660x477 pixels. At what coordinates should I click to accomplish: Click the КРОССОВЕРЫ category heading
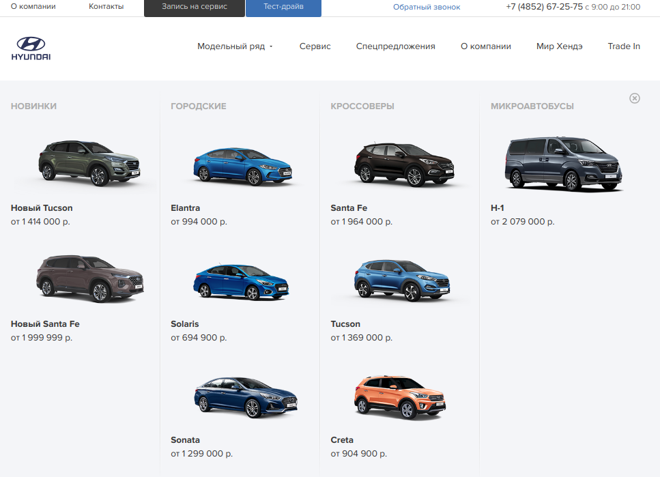[362, 106]
